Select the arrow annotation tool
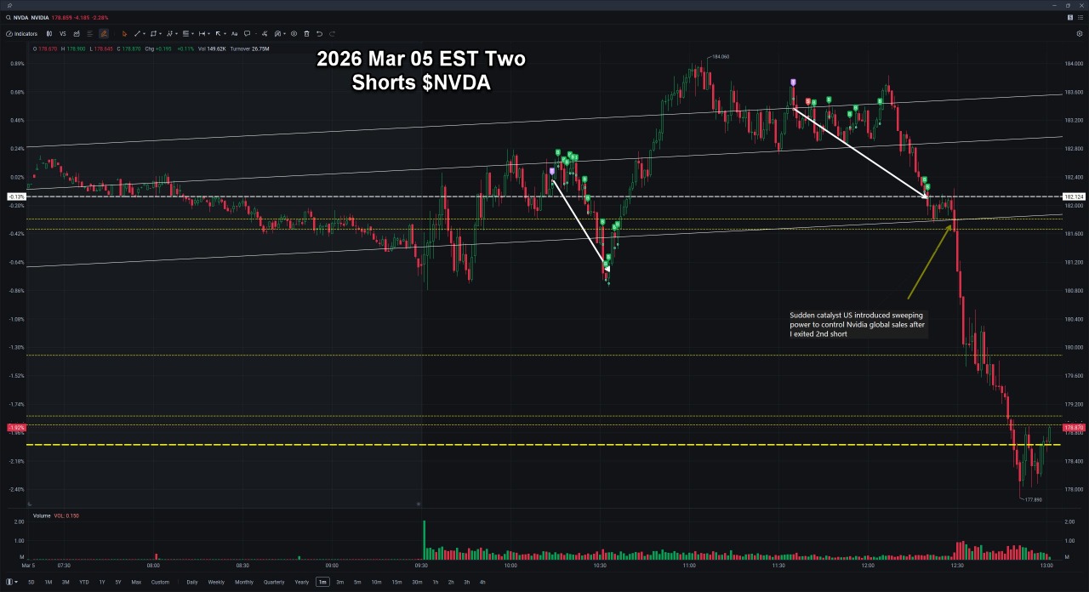The image size is (1089, 592). (218, 34)
